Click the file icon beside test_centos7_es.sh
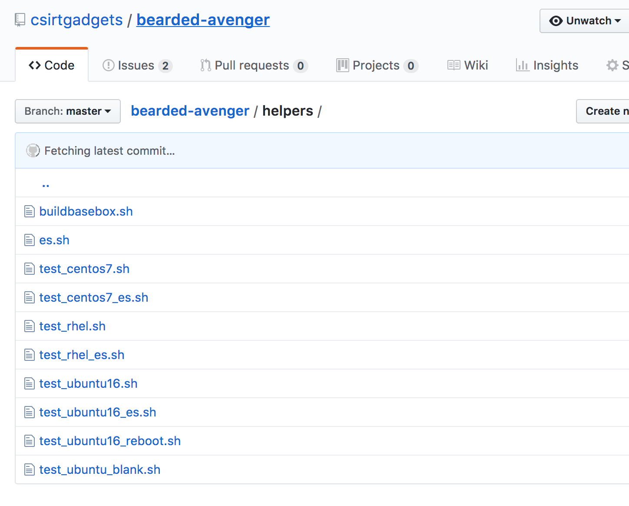Image resolution: width=629 pixels, height=506 pixels. (x=30, y=297)
